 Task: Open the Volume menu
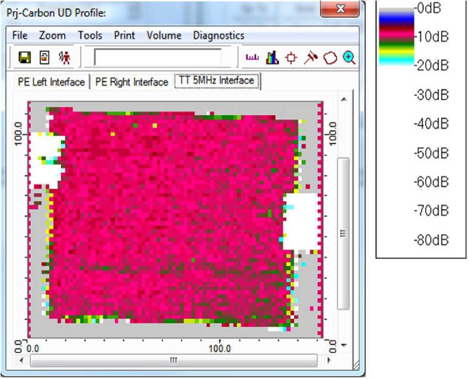164,36
